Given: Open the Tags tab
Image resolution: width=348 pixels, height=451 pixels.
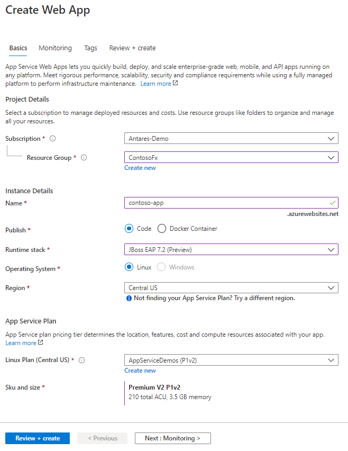Looking at the screenshot, I should 90,48.
